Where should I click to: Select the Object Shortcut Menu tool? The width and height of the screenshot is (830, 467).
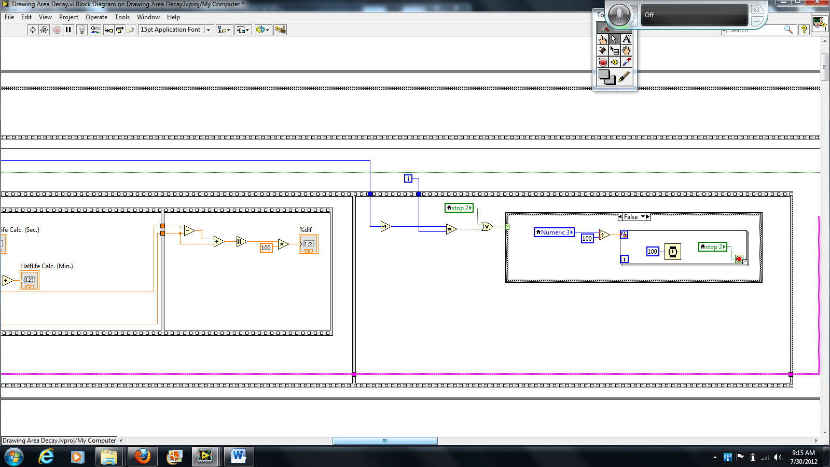pos(615,51)
